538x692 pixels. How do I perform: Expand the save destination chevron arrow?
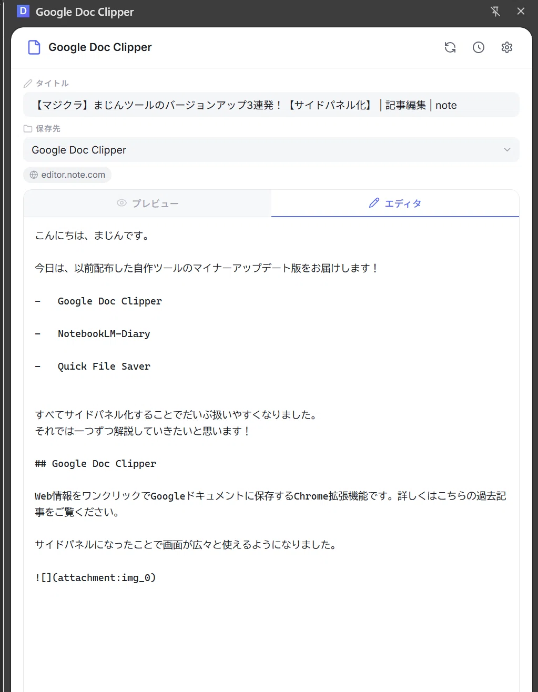click(507, 150)
